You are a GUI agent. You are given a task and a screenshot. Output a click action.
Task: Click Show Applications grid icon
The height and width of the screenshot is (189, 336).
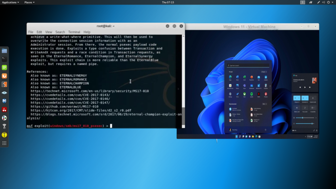click(4, 143)
